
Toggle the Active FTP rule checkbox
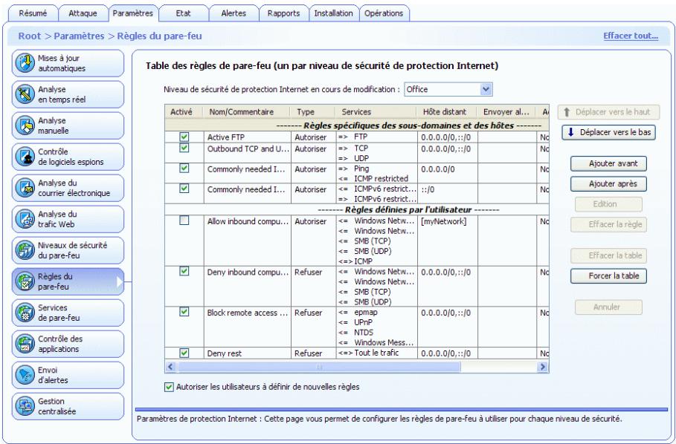[x=184, y=137]
